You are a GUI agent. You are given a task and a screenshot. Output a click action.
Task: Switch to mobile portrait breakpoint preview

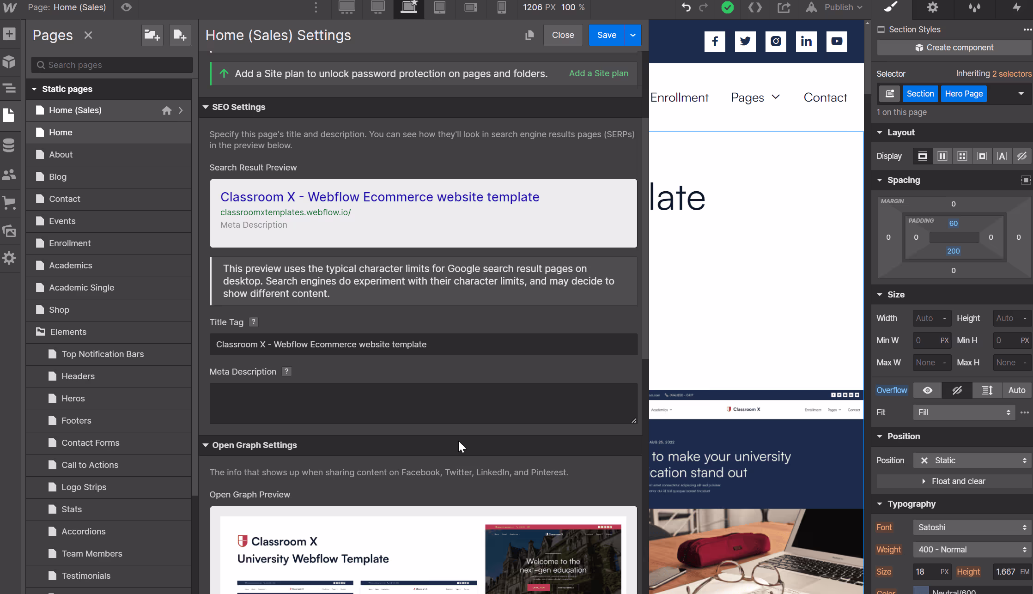pyautogui.click(x=501, y=8)
